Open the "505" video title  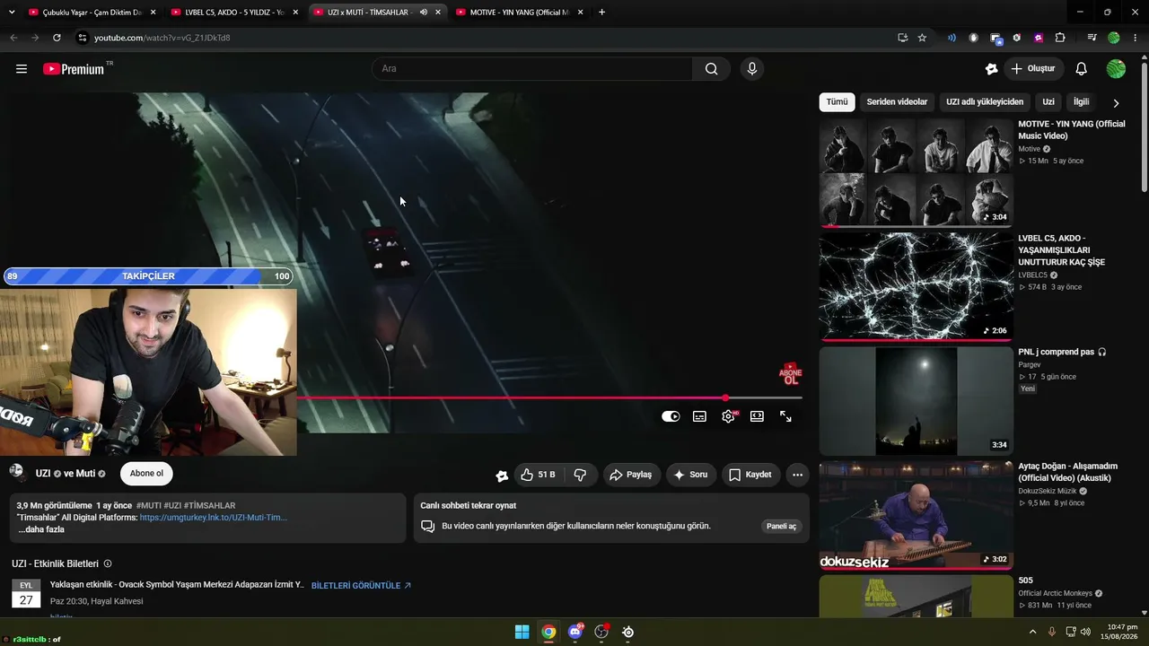(x=1025, y=581)
